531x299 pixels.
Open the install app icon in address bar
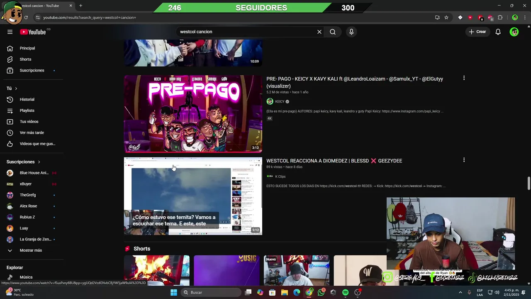click(x=437, y=17)
